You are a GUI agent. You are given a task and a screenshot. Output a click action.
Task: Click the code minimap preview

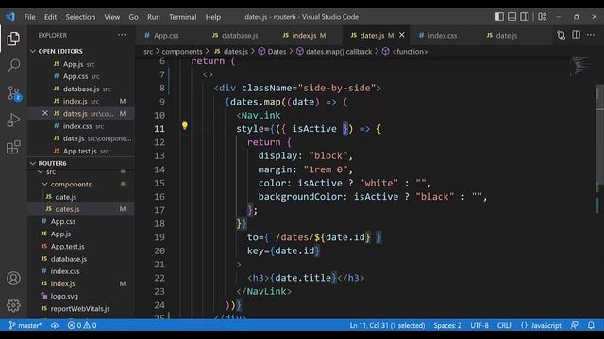coord(581,67)
